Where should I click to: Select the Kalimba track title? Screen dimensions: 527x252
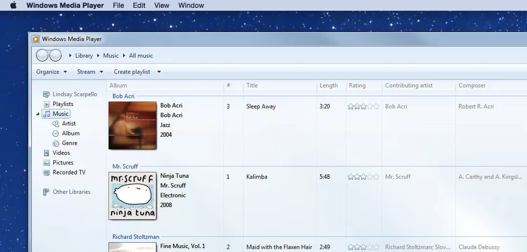pos(257,177)
